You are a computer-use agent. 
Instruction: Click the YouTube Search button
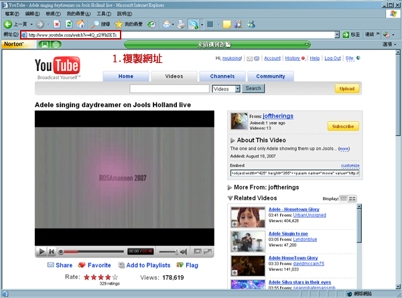253,88
